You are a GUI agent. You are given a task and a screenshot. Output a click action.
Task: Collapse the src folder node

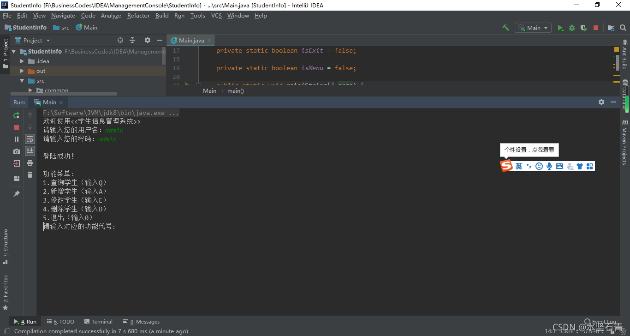point(22,80)
